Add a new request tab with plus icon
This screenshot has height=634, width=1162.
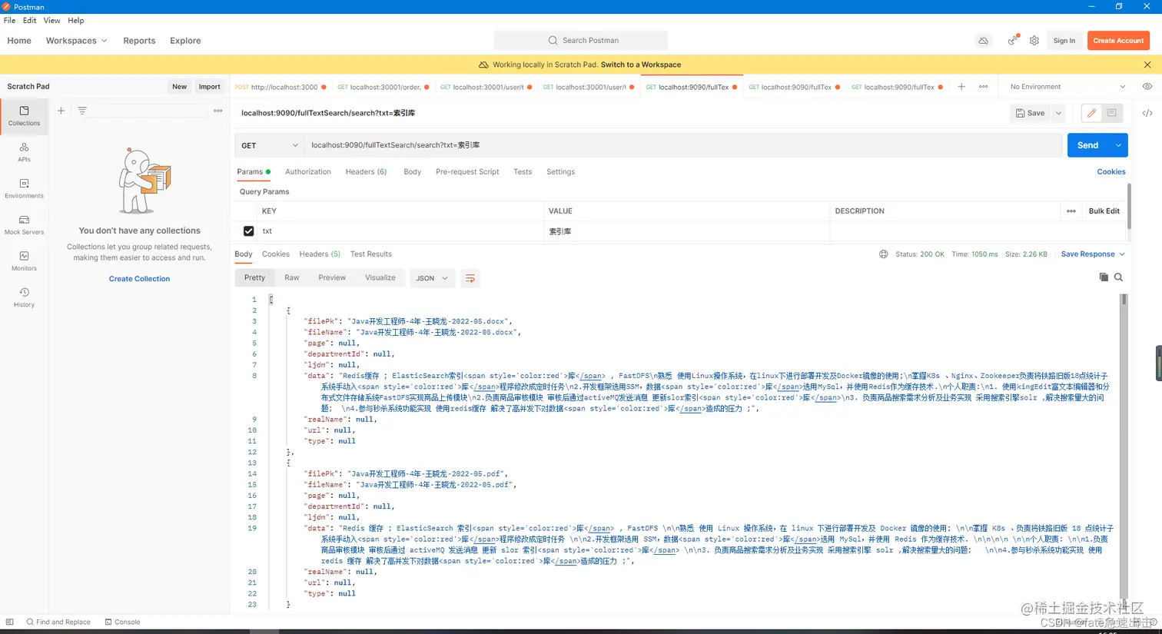[961, 87]
